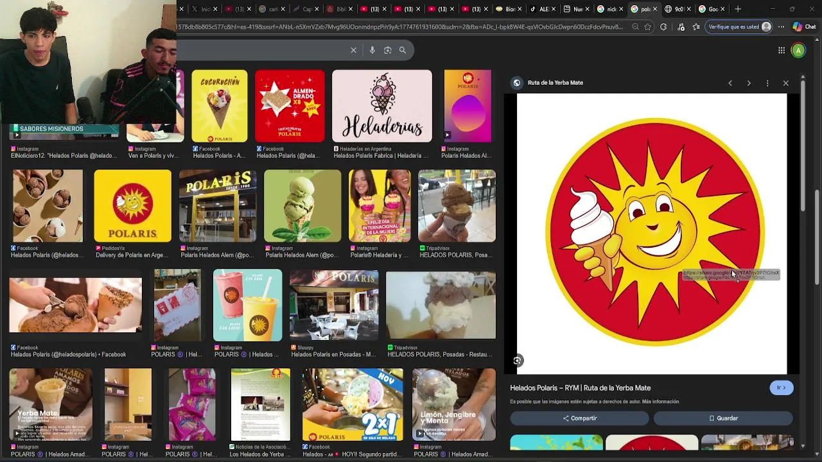Open the red Almendrado promo thumbnail
Viewport: 822px width, 462px height.
point(290,106)
